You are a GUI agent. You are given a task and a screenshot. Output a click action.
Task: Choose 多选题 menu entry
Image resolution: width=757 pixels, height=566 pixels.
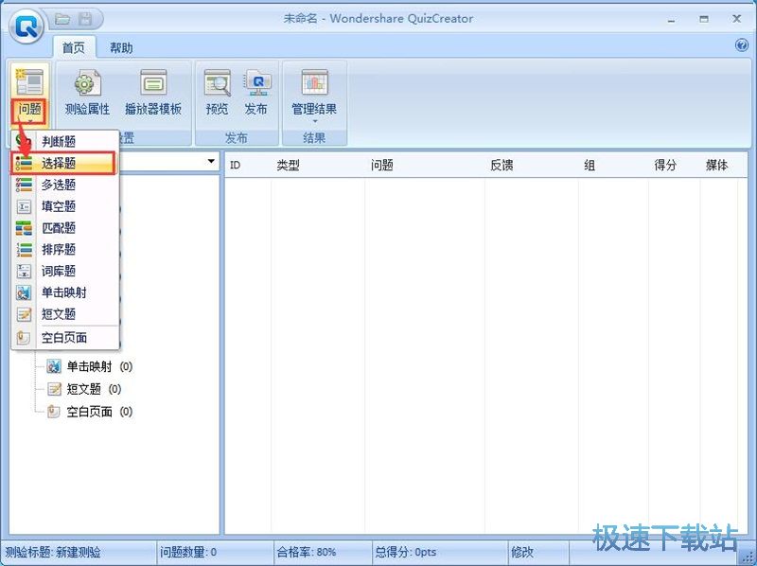pos(65,185)
